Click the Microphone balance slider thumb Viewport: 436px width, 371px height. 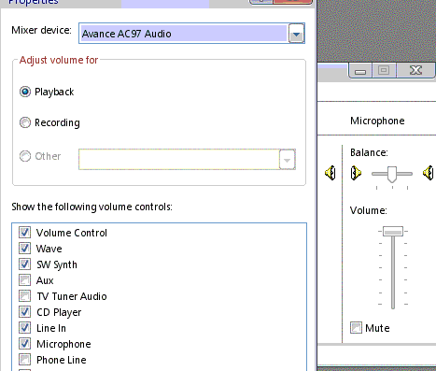pyautogui.click(x=392, y=174)
